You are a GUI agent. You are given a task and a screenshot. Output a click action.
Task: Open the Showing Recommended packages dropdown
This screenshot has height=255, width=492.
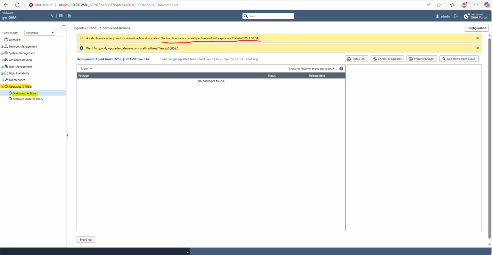311,68
